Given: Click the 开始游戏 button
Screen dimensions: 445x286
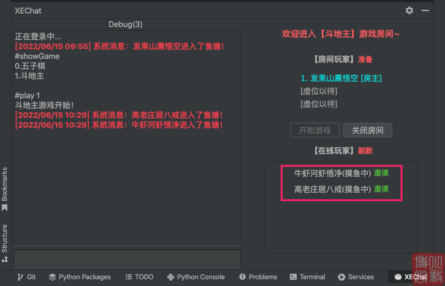Looking at the screenshot, I should [314, 130].
